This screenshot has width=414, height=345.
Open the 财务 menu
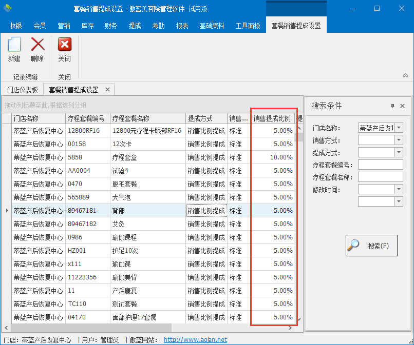point(111,26)
